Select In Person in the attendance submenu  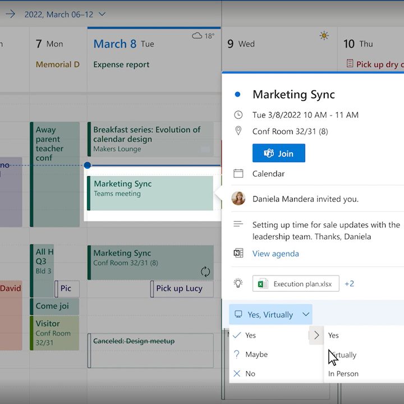tap(343, 374)
